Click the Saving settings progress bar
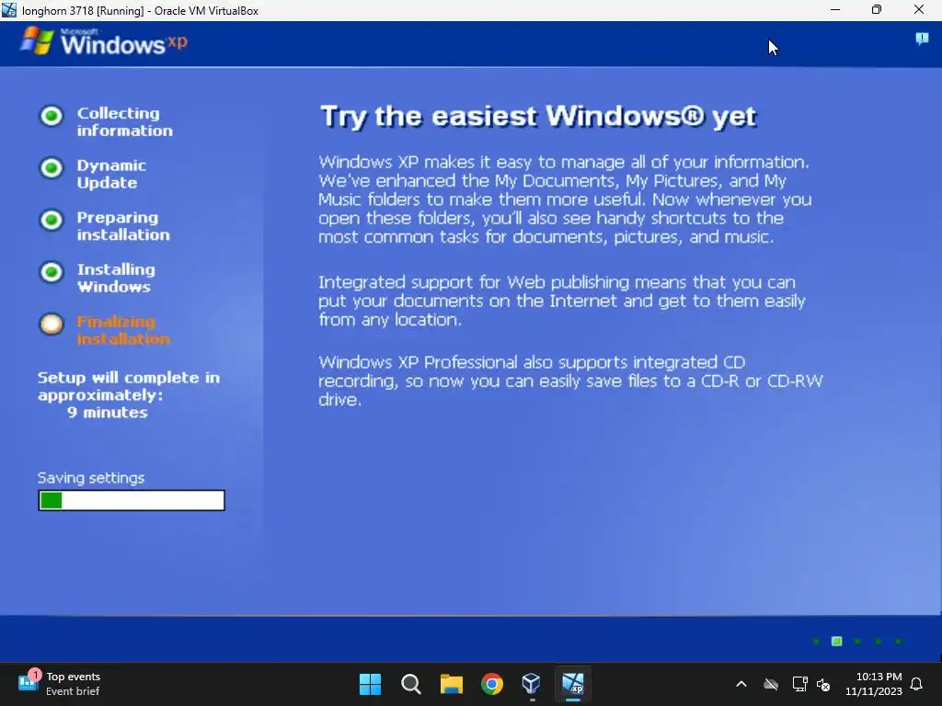Image resolution: width=942 pixels, height=706 pixels. (132, 500)
